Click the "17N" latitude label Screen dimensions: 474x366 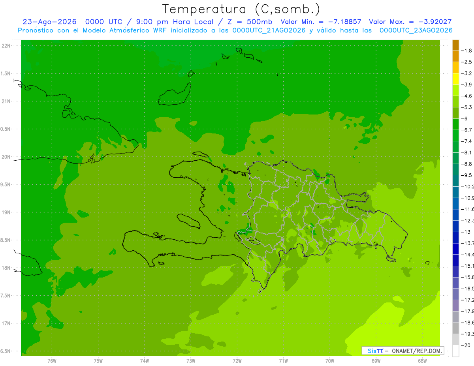(x=6, y=324)
